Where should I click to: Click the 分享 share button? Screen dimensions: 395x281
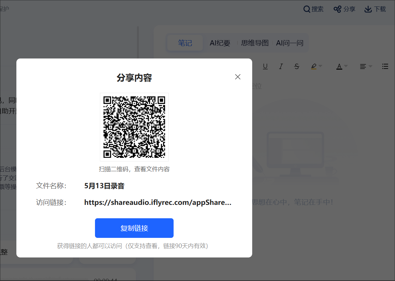pyautogui.click(x=345, y=9)
